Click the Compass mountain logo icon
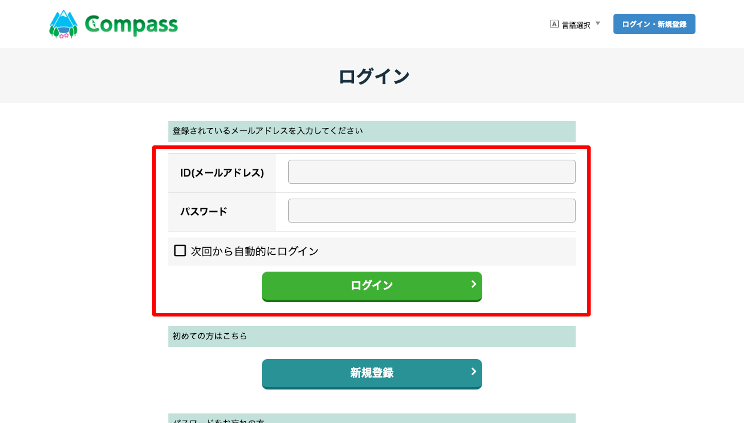Screen dimensions: 744x423 point(63,24)
